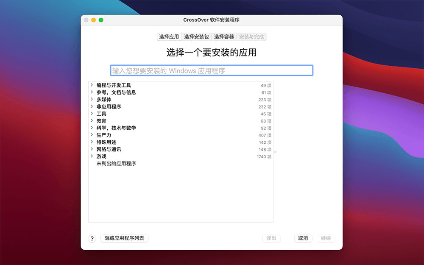Click the 223 项 count text
This screenshot has height=265, width=424.
[x=265, y=100]
